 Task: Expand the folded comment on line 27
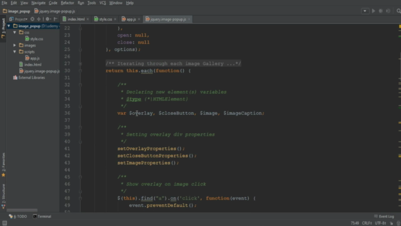point(80,63)
